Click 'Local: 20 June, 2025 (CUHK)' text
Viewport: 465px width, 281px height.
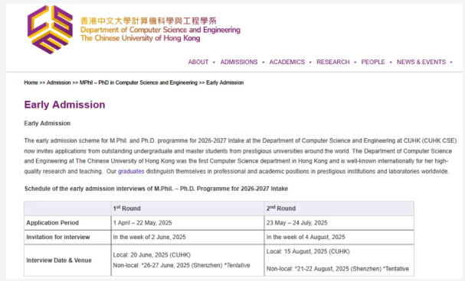(x=152, y=255)
